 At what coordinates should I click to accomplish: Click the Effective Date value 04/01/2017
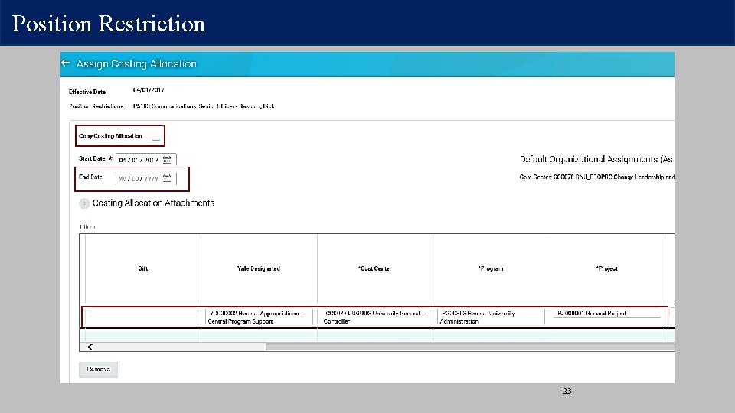click(149, 90)
